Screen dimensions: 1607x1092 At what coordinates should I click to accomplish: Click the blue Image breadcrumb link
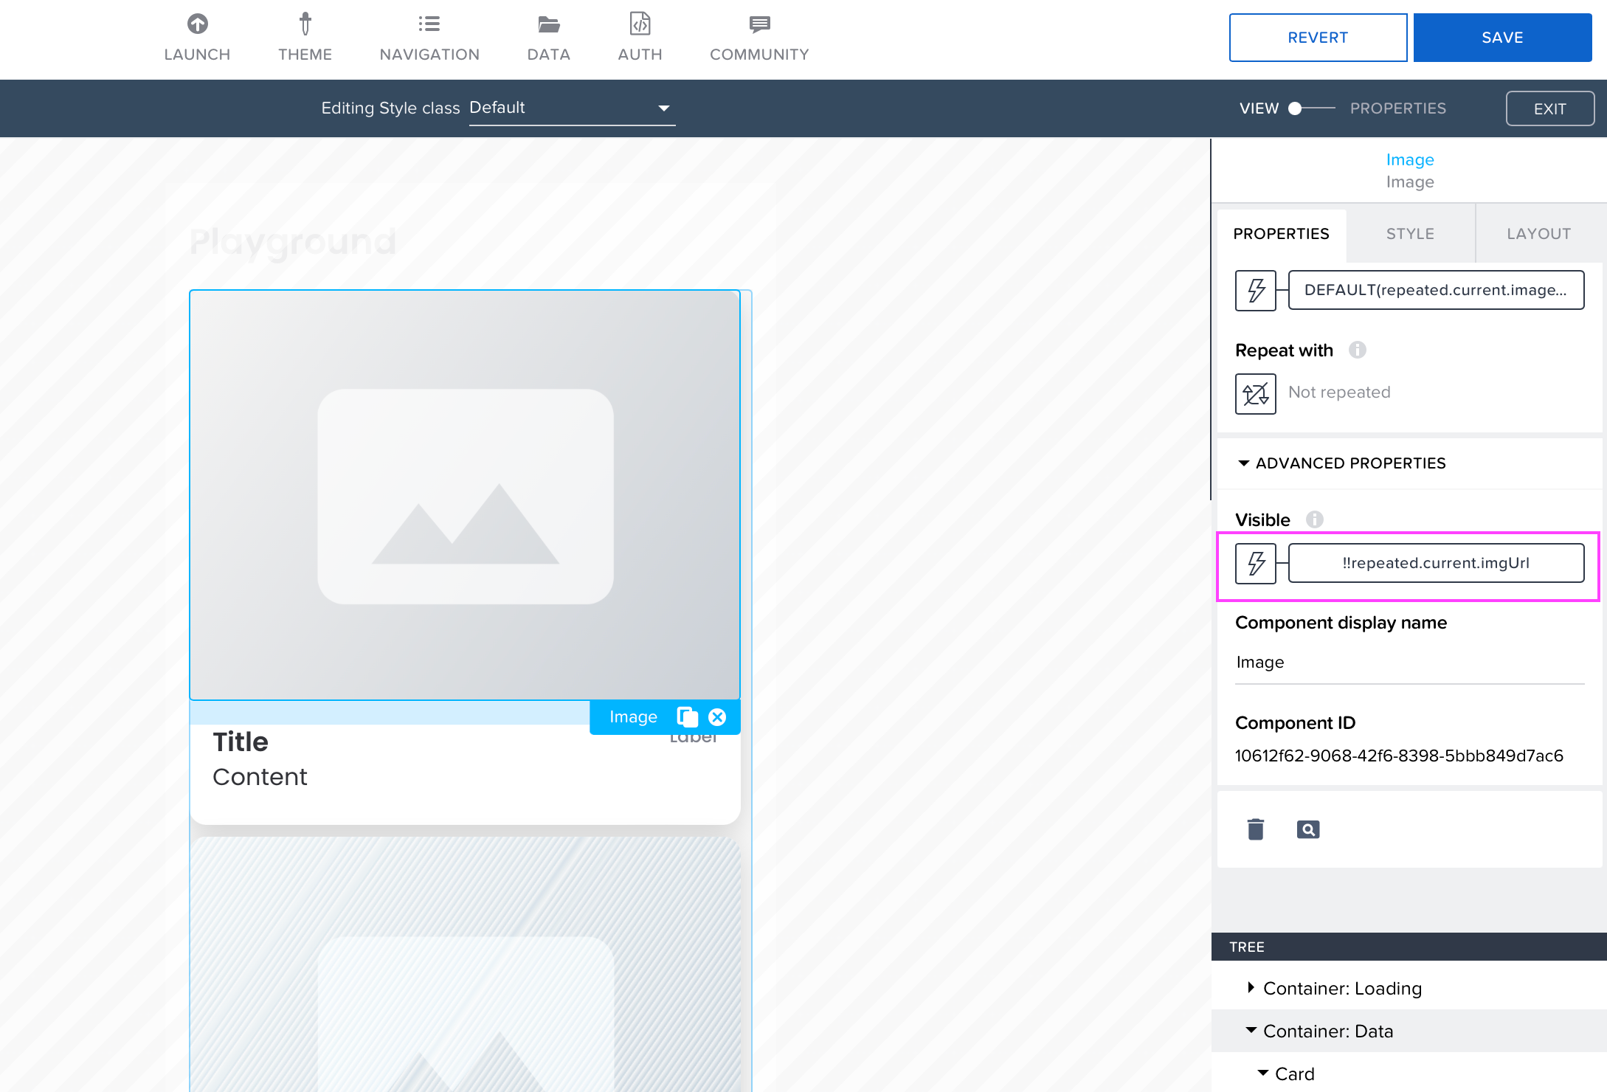pyautogui.click(x=1409, y=159)
